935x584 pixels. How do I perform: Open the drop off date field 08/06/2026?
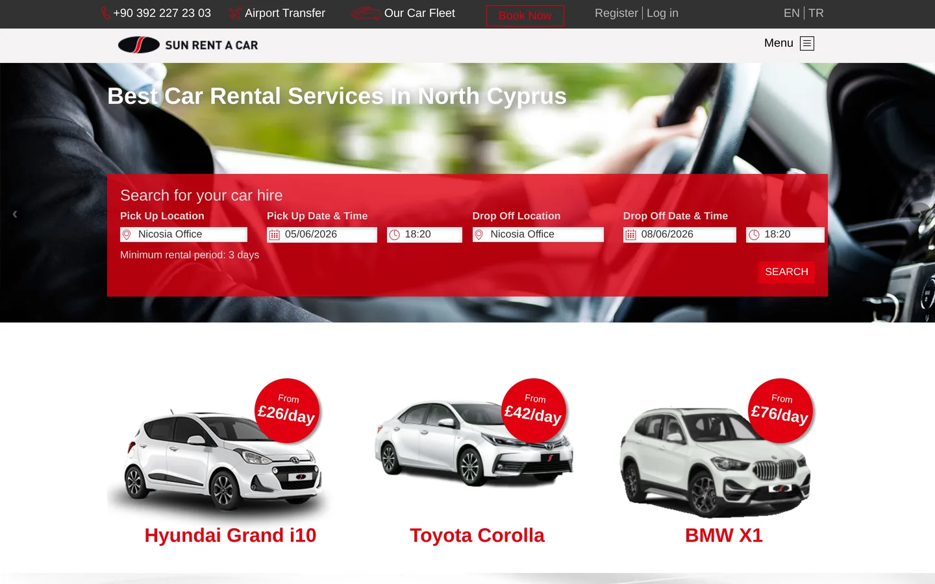coord(680,234)
